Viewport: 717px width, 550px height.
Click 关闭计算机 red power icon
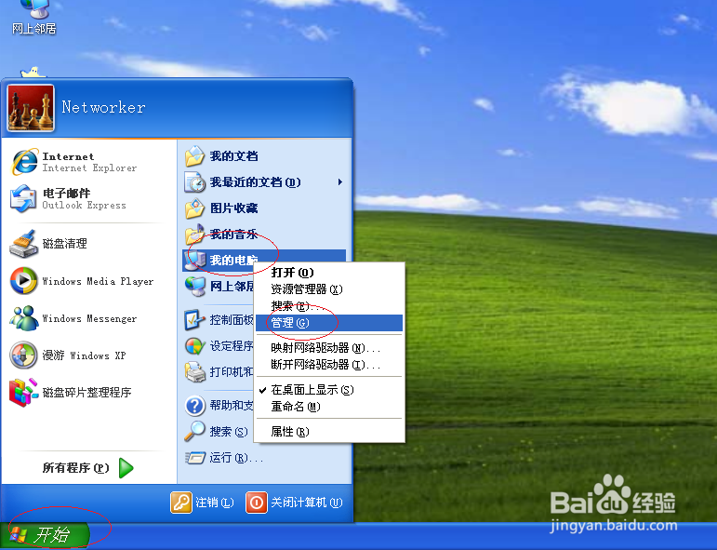pyautogui.click(x=257, y=503)
